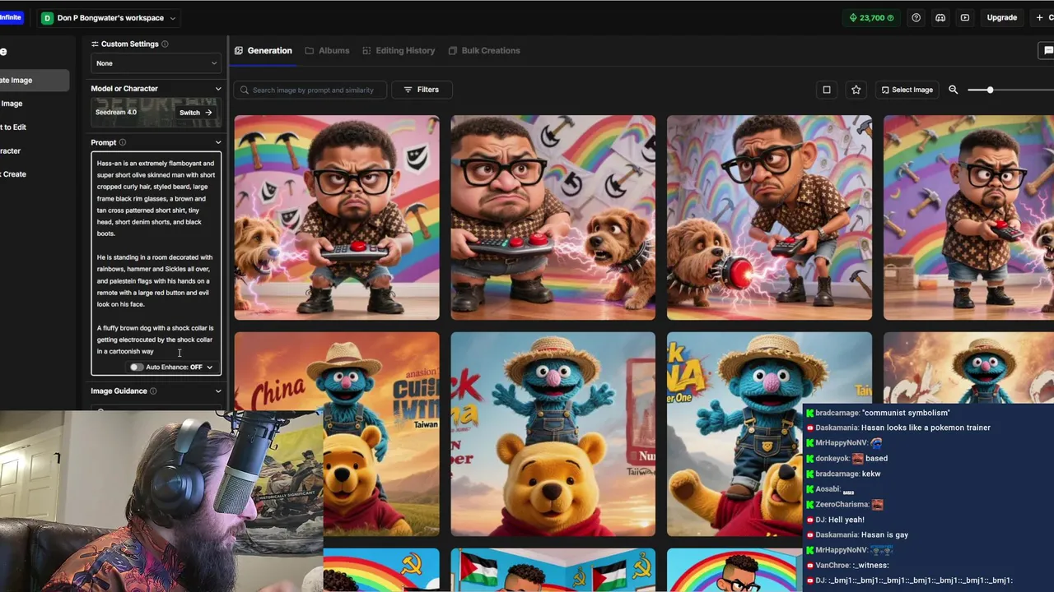Click the Select Image button
The image size is (1054, 592).
(x=907, y=90)
